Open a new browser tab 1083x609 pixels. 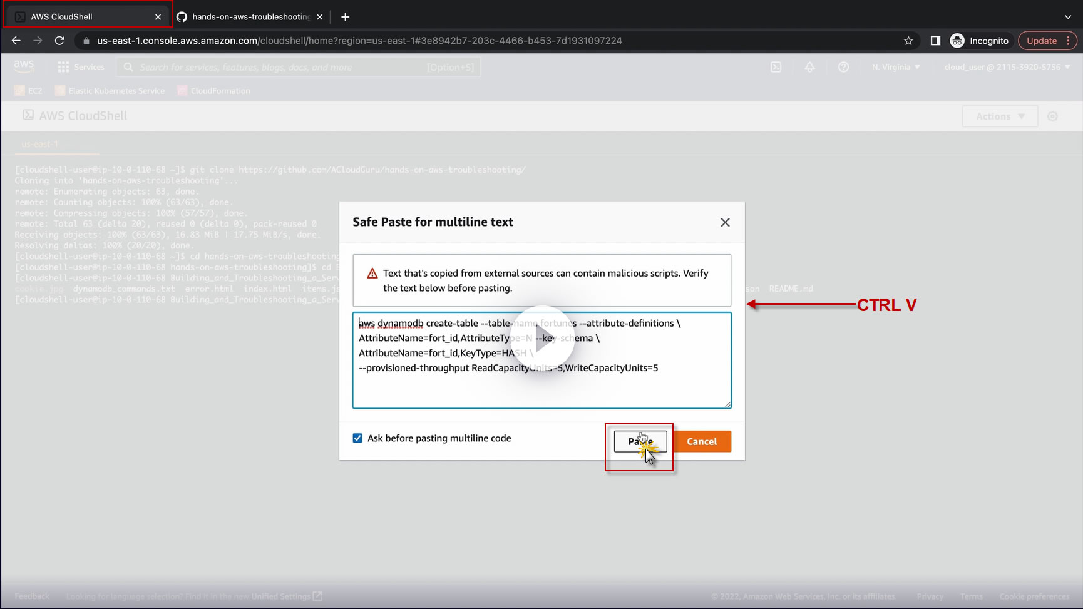[x=345, y=17]
